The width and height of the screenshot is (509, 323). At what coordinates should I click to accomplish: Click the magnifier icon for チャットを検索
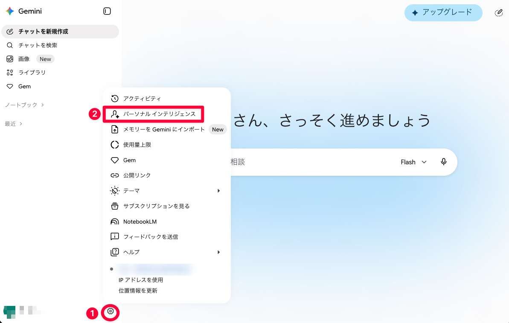(x=10, y=45)
